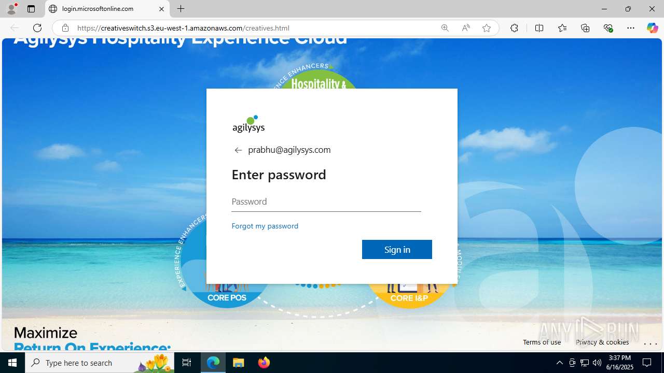The width and height of the screenshot is (664, 373).
Task: Click the browser Back arrow button
Action: click(15, 28)
